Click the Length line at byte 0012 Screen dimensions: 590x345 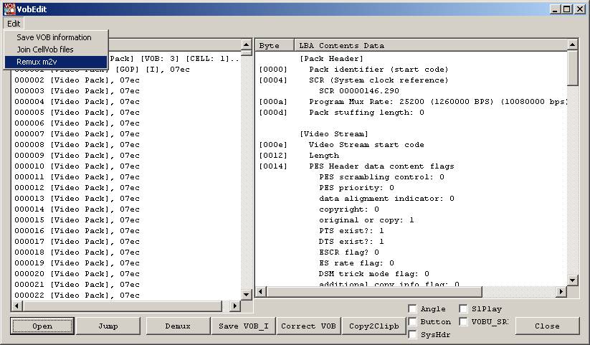pos(324,156)
